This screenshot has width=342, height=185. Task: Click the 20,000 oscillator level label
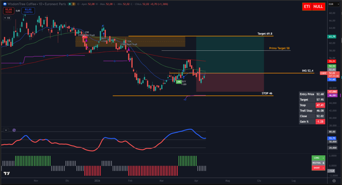(x=332, y=148)
